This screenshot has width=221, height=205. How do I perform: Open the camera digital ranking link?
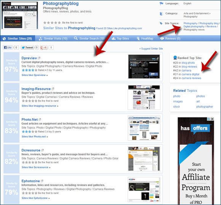click(191, 74)
